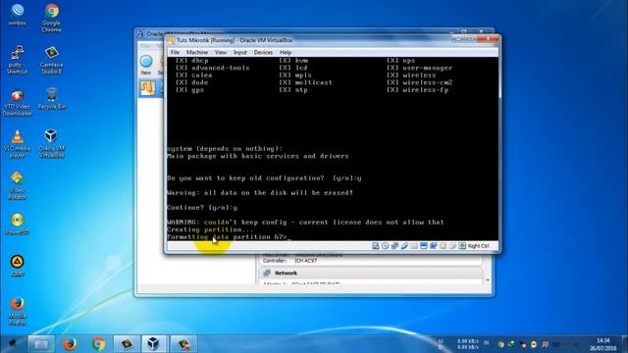
Task: Click the [X] wireless-fp package line
Action: coord(417,90)
